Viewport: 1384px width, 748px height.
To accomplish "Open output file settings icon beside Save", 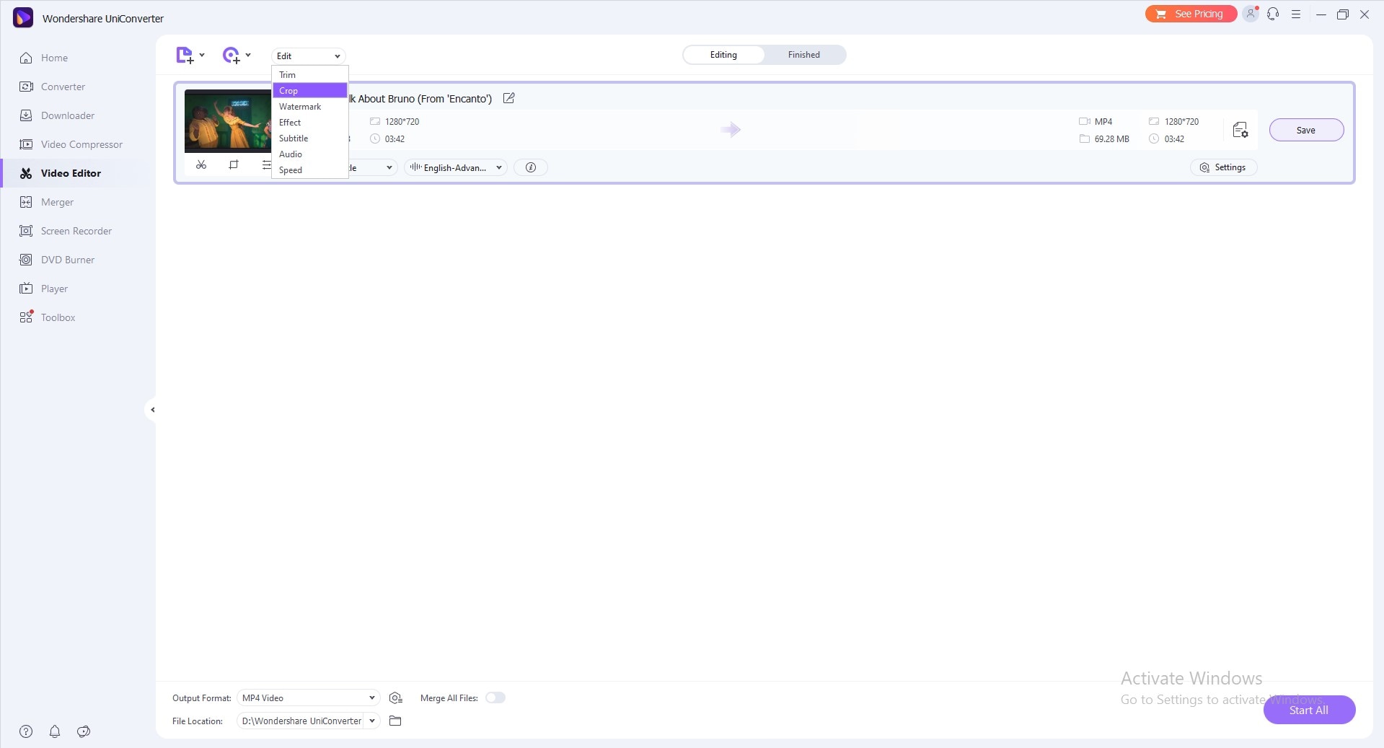I will [x=1240, y=130].
